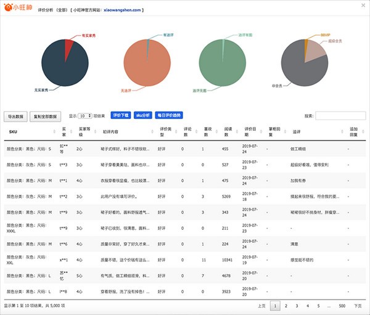Open the sku分析 analysis button
The width and height of the screenshot is (370, 315).
pos(143,115)
